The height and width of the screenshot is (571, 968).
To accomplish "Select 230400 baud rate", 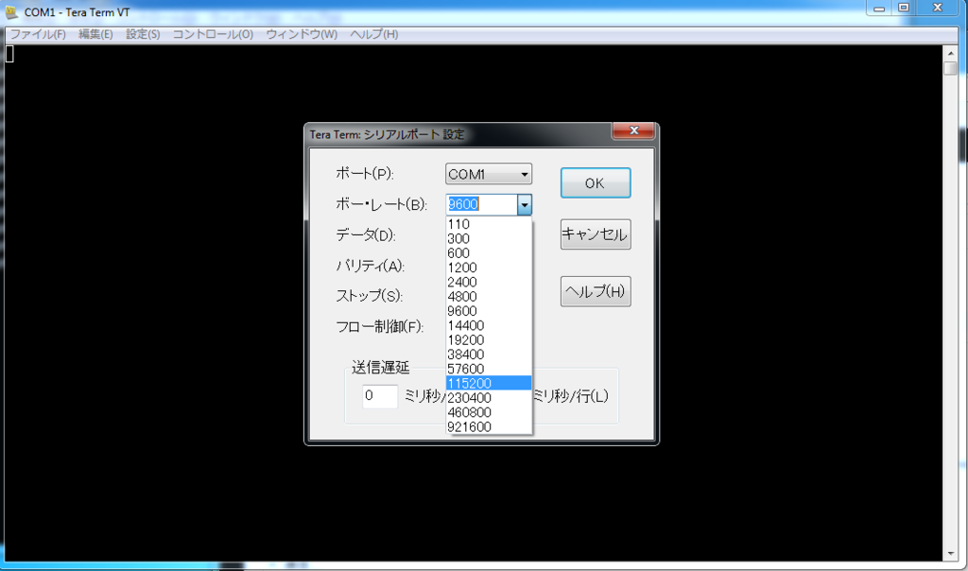I will (489, 398).
